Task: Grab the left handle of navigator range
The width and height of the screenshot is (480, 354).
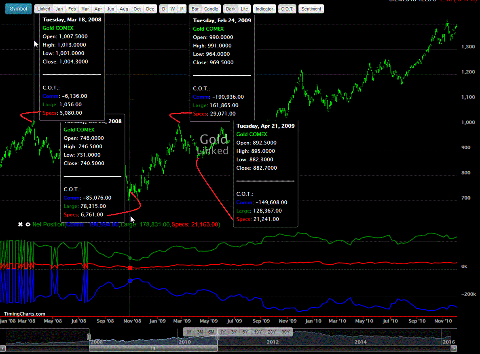Action: 89,337
